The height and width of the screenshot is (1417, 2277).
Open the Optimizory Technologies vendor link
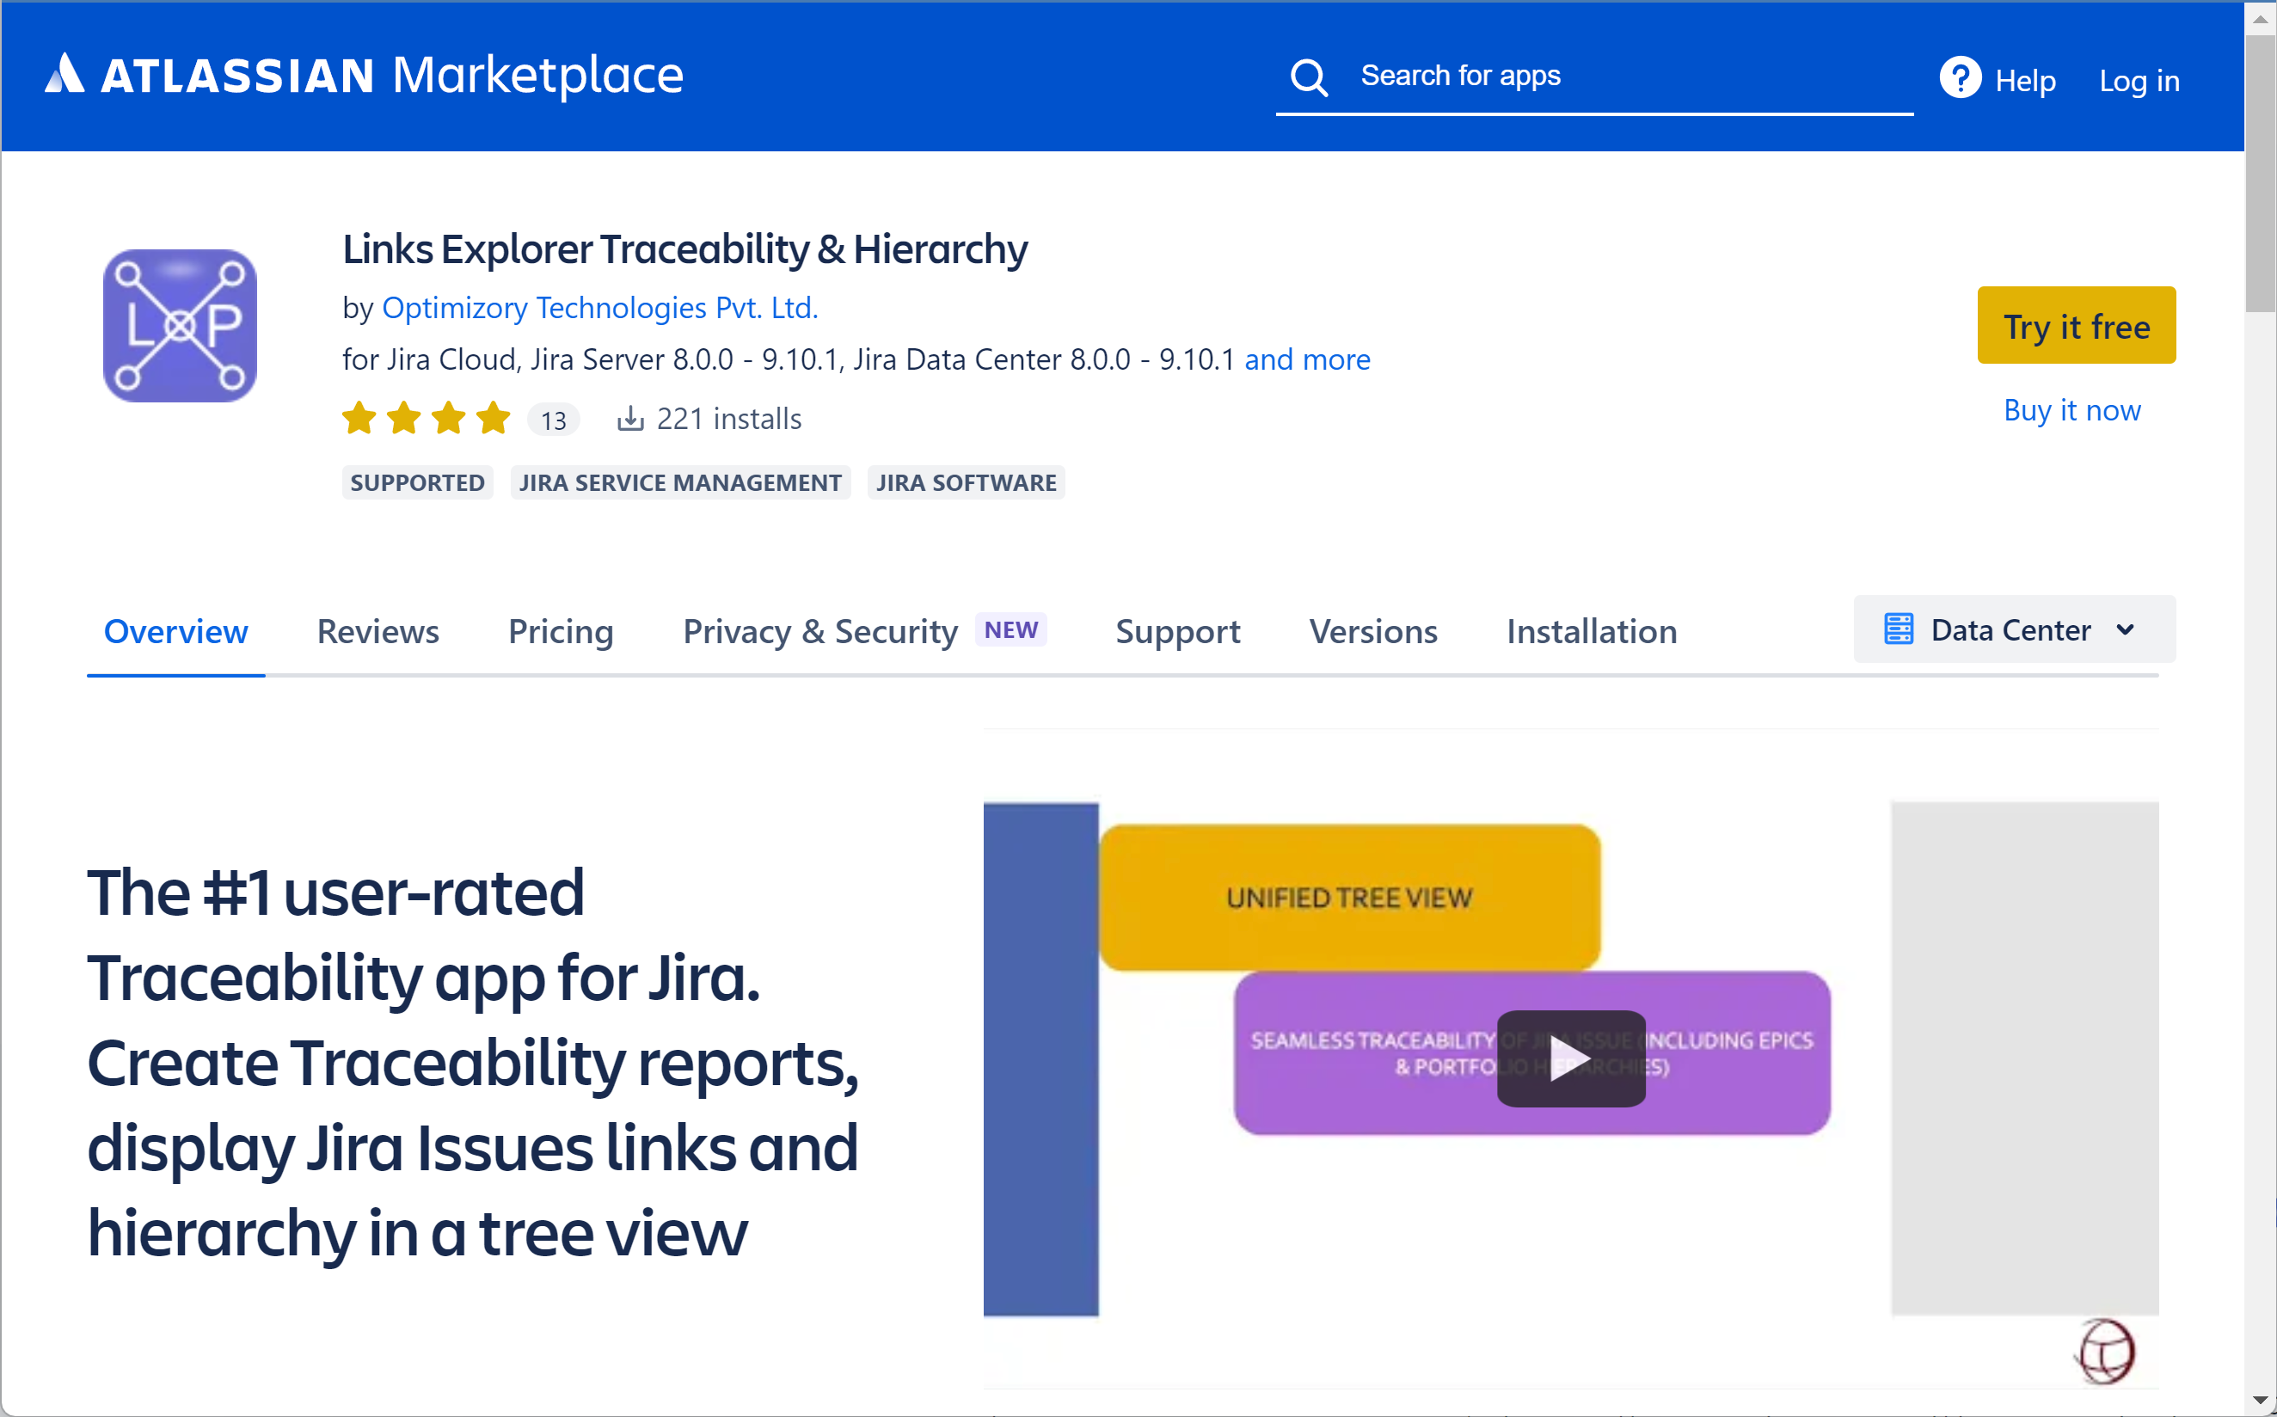pos(599,308)
